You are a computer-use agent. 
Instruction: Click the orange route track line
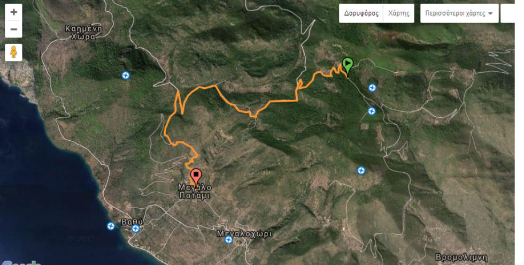[283, 101]
